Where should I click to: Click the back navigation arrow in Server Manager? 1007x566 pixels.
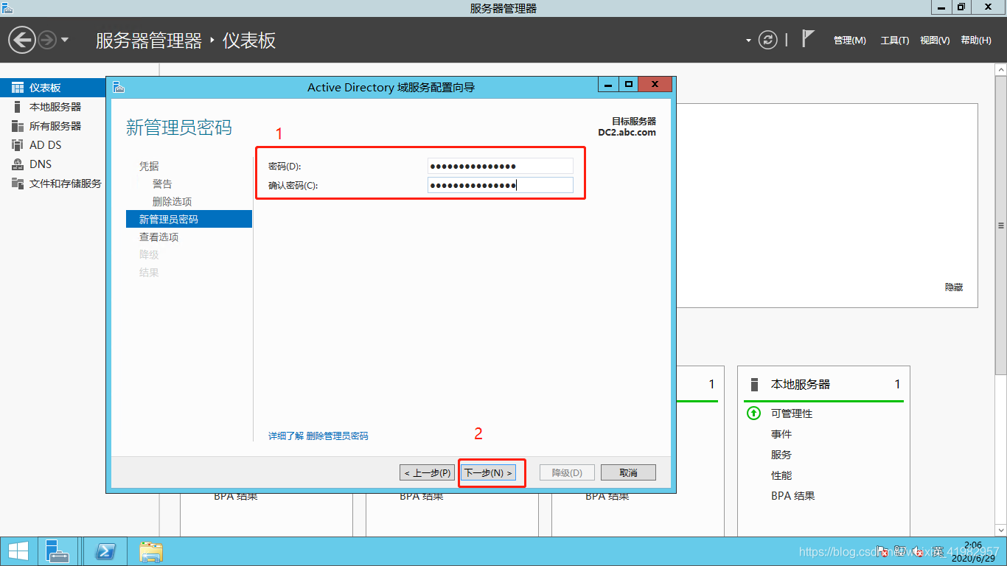click(x=22, y=40)
